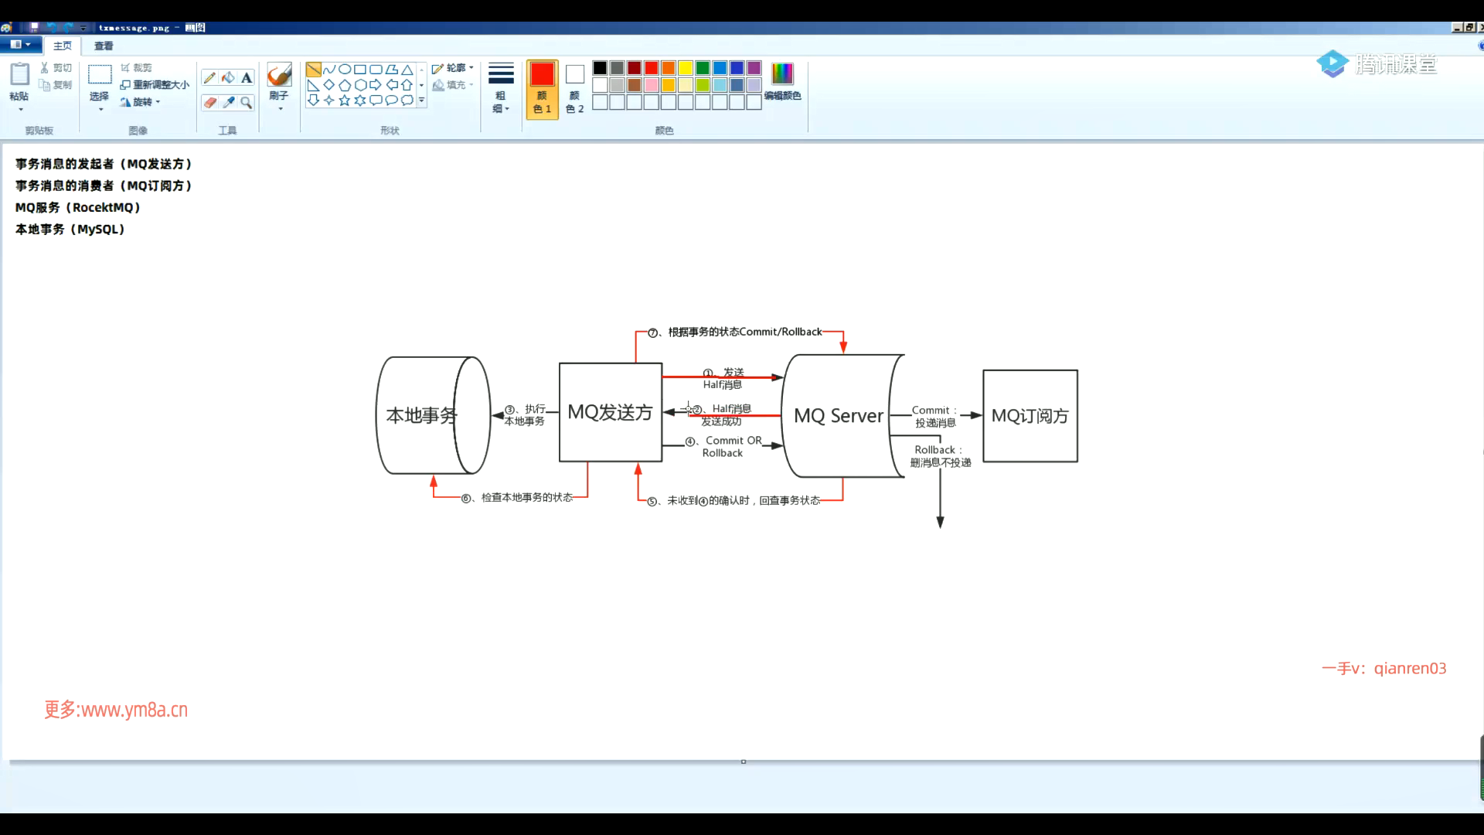Select the Eraser tool

pos(209,102)
